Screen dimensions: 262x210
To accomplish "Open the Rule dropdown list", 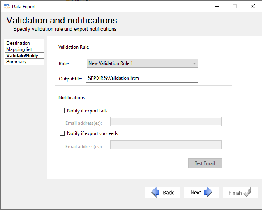I will (x=142, y=63).
